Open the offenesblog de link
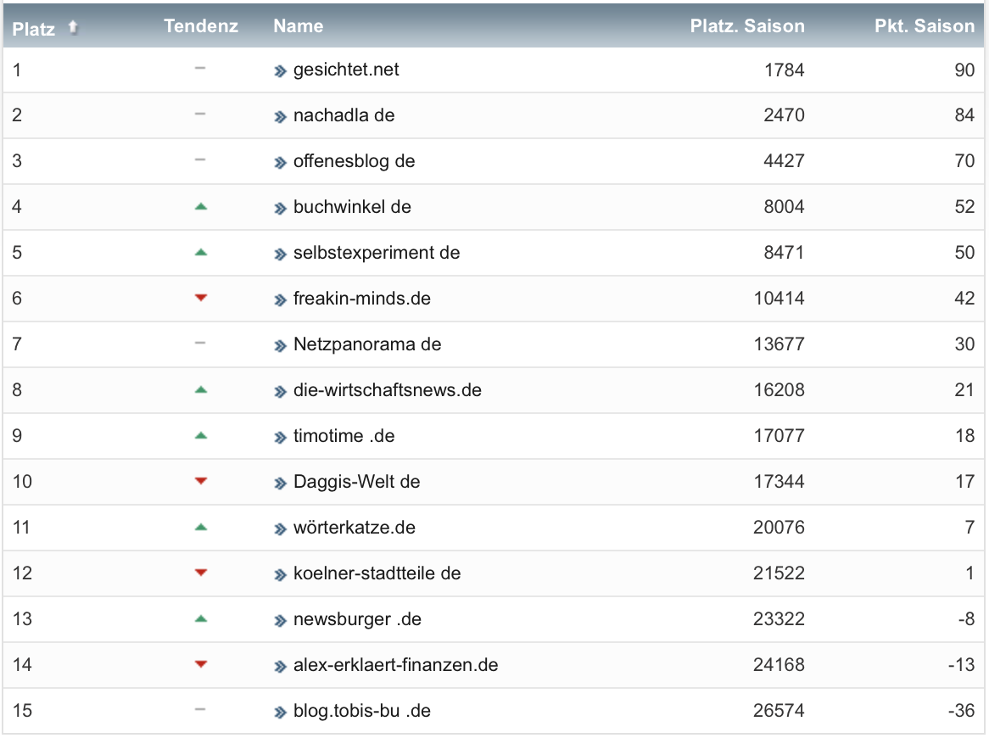Image resolution: width=989 pixels, height=738 pixels. tap(355, 161)
